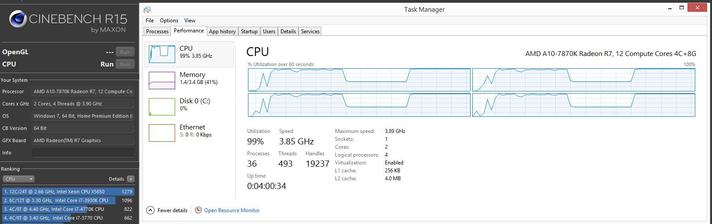Open the Options menu

coord(169,21)
